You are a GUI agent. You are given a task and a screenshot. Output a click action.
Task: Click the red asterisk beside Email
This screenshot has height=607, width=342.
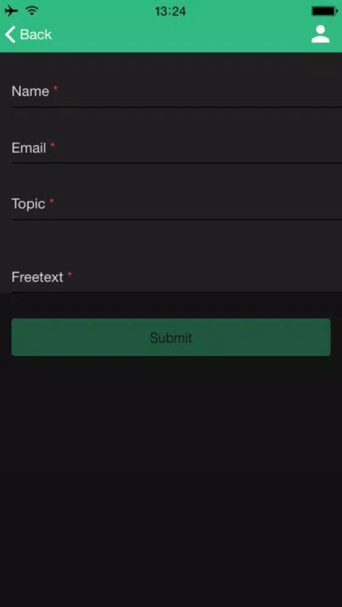[53, 145]
